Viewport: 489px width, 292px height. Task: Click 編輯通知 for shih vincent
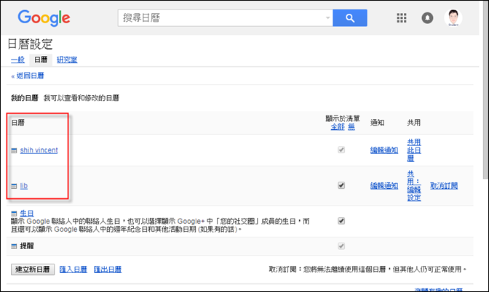[384, 150]
